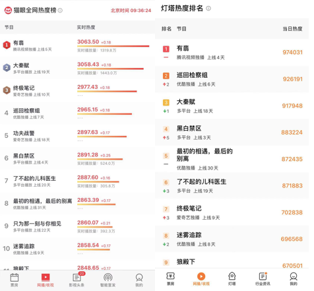Click daily heat 926191 for 巡回检察组
Screen dimensions: 314x291
point(293,79)
